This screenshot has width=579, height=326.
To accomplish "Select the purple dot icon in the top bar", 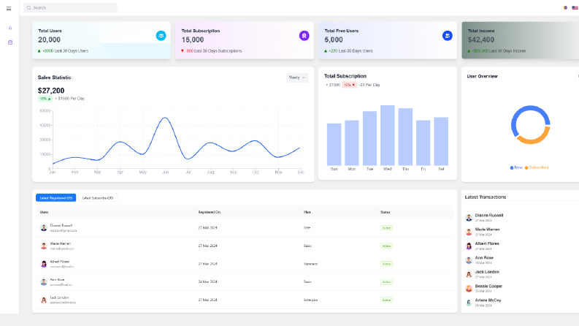I will click(565, 8).
